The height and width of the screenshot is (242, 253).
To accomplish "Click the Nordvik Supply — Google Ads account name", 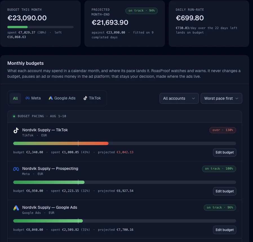I will [x=50, y=207].
